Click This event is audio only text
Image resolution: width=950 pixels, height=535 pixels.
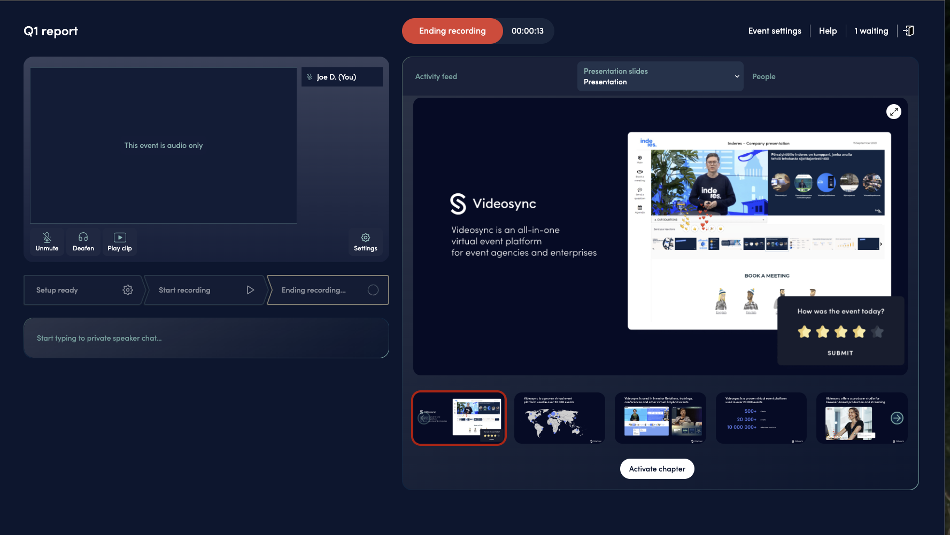point(164,145)
